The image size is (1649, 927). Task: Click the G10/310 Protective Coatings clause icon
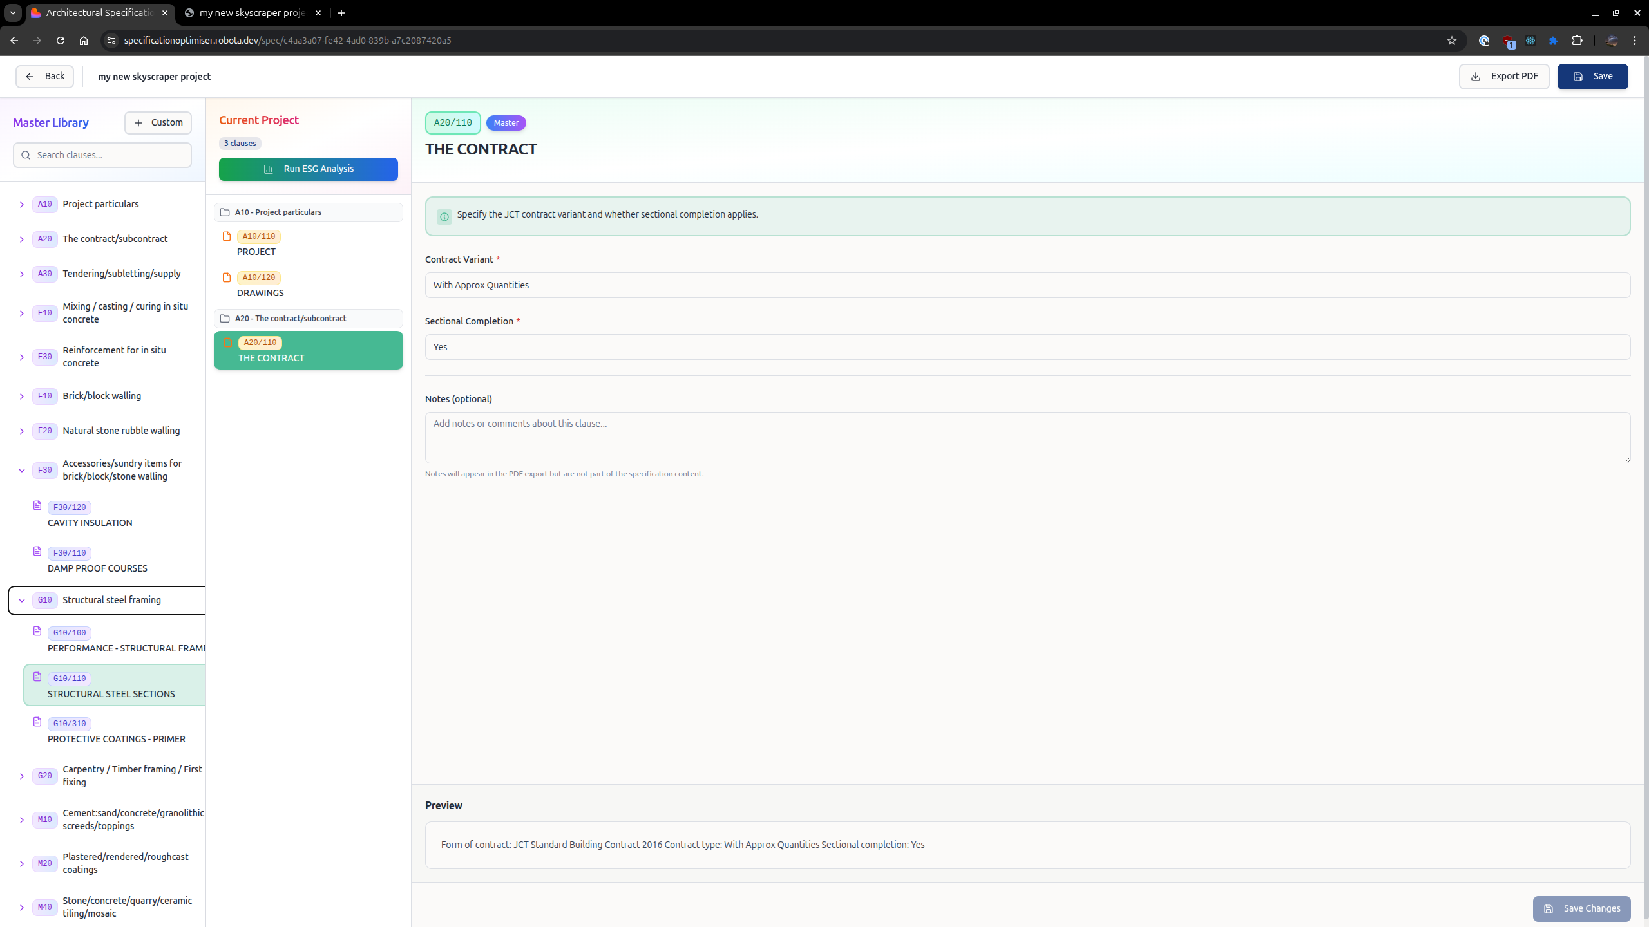(x=37, y=722)
